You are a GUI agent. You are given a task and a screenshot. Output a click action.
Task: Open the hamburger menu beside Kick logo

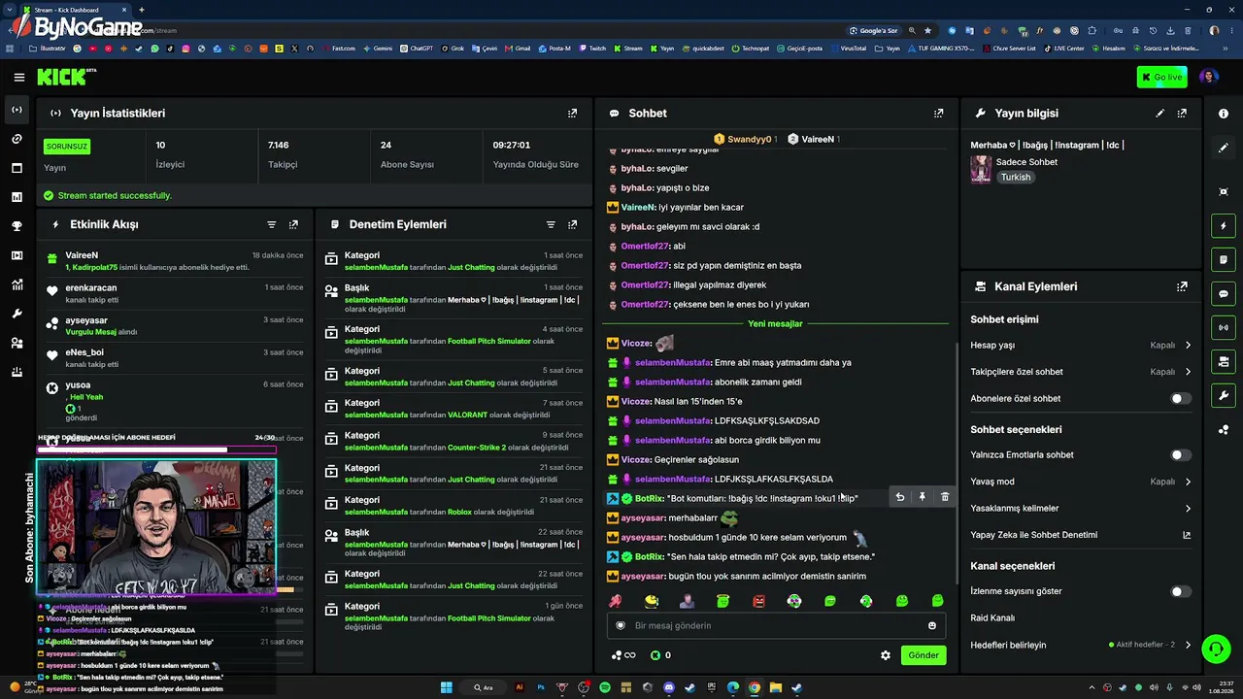[x=18, y=77]
